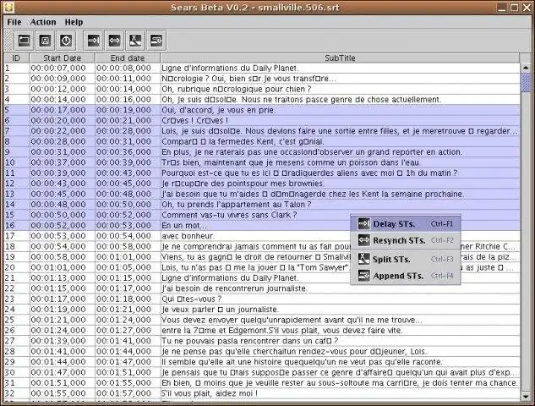The image size is (535, 406).
Task: Open the Action menu
Action: [43, 22]
